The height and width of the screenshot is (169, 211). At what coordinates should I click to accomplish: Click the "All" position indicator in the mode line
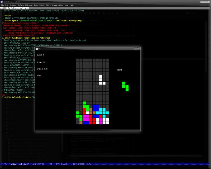coord(34,164)
